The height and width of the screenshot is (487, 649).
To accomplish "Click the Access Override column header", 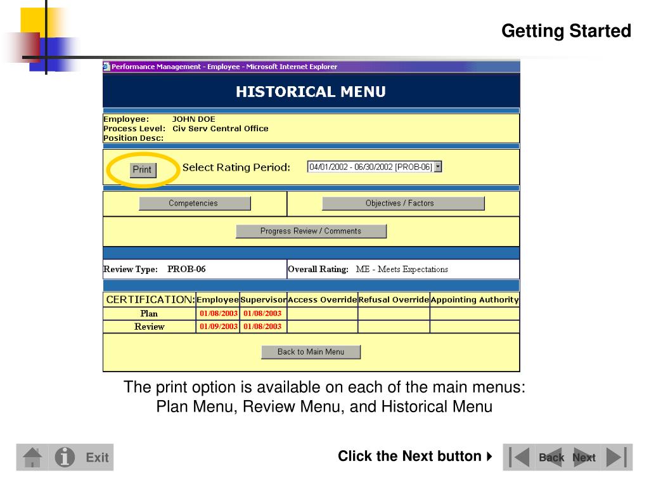I will tap(322, 300).
